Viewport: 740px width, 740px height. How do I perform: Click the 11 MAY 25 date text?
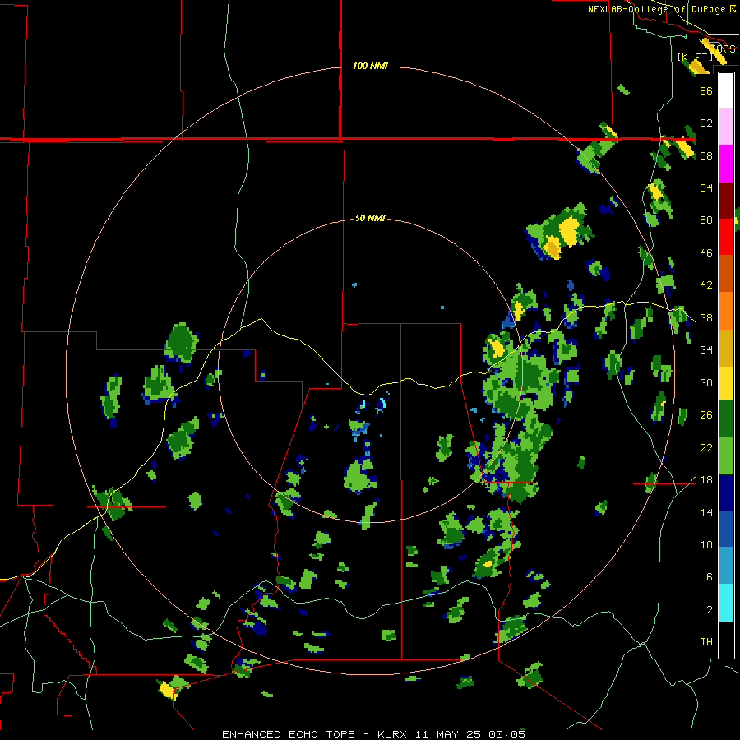450,734
